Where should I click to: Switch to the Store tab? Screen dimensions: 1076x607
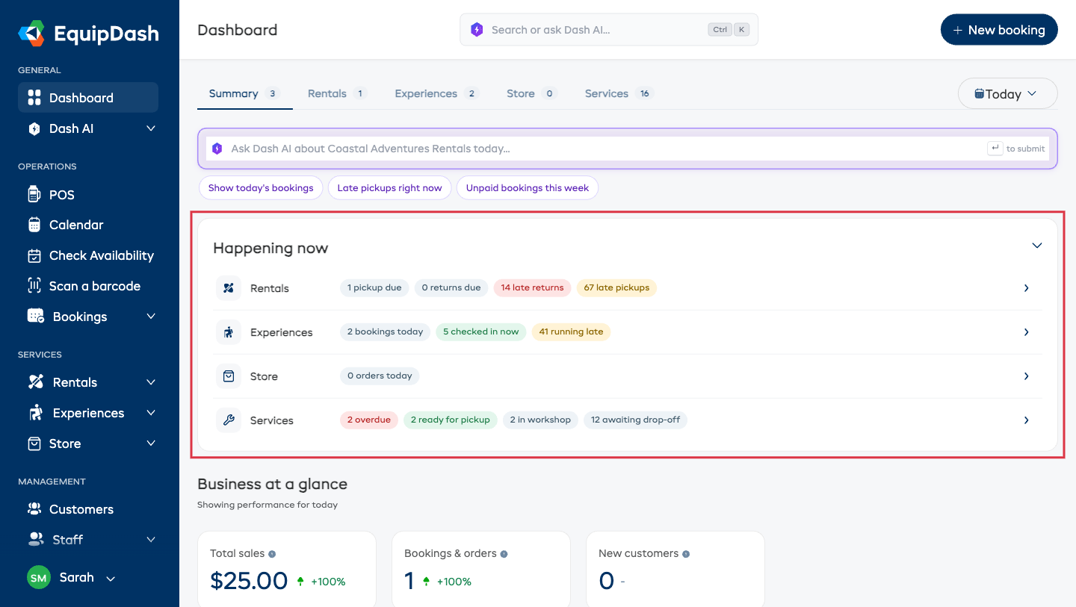click(x=532, y=94)
